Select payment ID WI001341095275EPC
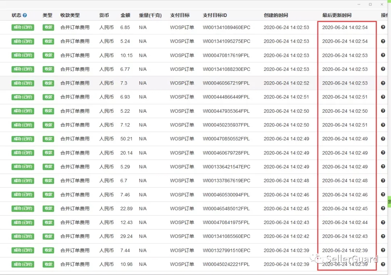This screenshot has width=391, height=275. pyautogui.click(x=226, y=41)
